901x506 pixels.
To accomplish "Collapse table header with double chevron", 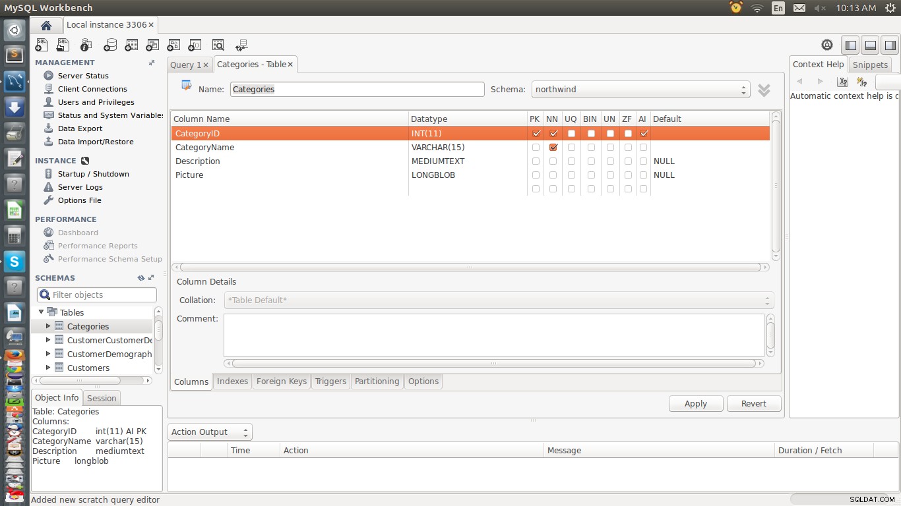I will pyautogui.click(x=764, y=90).
